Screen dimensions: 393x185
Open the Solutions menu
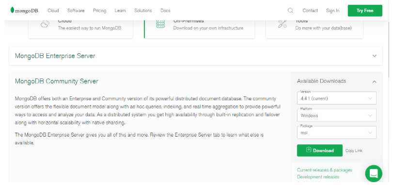point(143,11)
